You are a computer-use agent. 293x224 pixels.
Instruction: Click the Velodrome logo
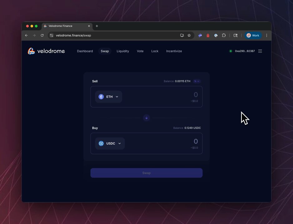pos(46,51)
